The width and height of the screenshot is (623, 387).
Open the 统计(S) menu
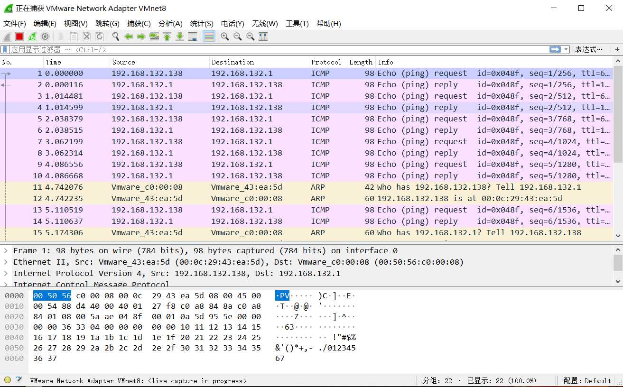tap(202, 23)
